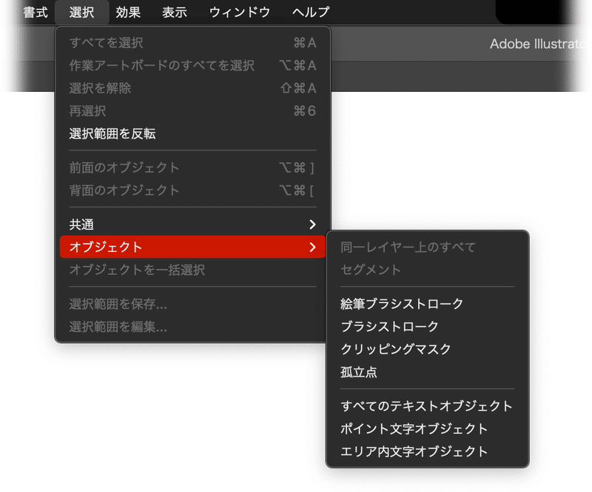Click the Adobe Illustrator window title text
This screenshot has height=492, width=592.
coord(539,44)
